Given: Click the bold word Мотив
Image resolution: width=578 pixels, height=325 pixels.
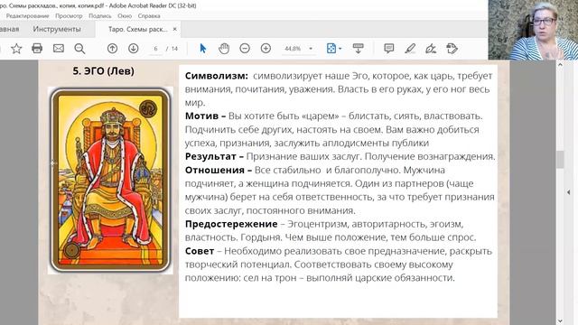Looking at the screenshot, I should [x=202, y=116].
